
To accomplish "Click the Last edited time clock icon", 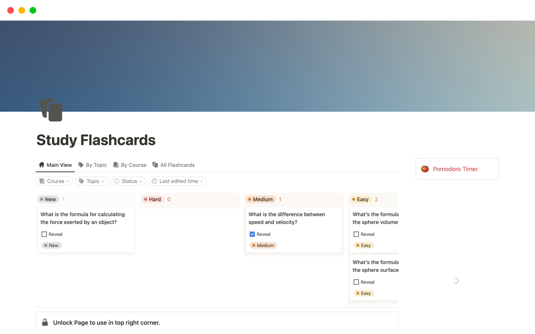I will (154, 181).
